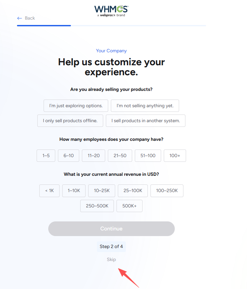Pick 250–500K annual revenue

97,206
